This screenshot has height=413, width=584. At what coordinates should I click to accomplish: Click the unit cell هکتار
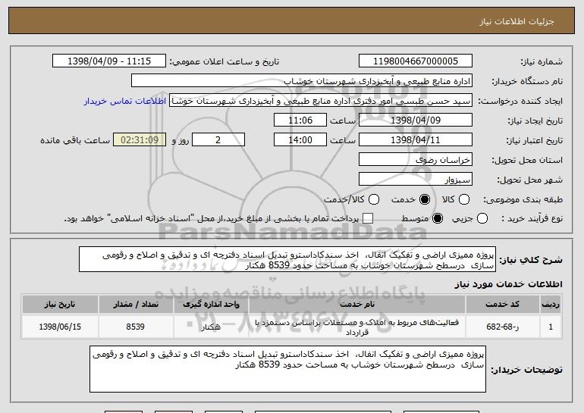click(x=211, y=327)
